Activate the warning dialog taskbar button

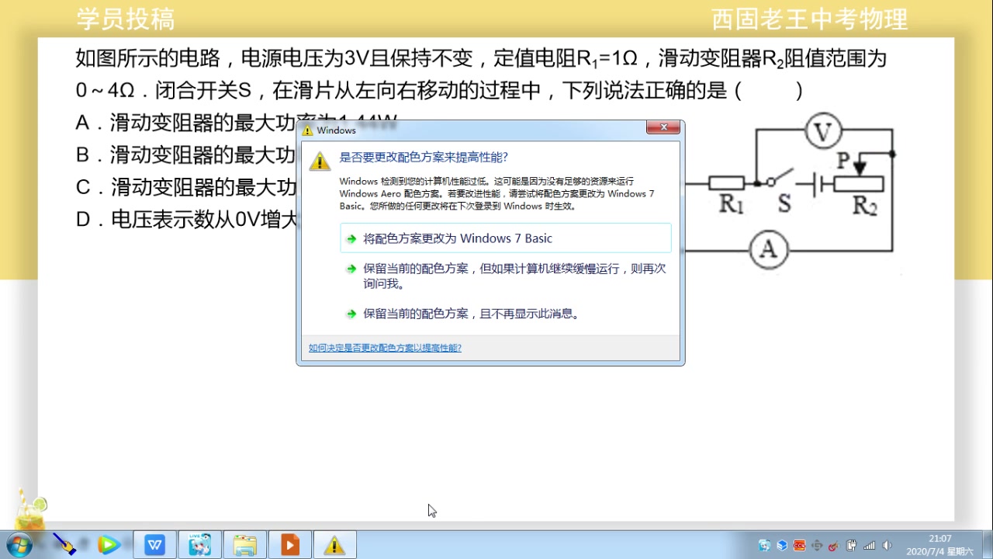[x=334, y=545]
